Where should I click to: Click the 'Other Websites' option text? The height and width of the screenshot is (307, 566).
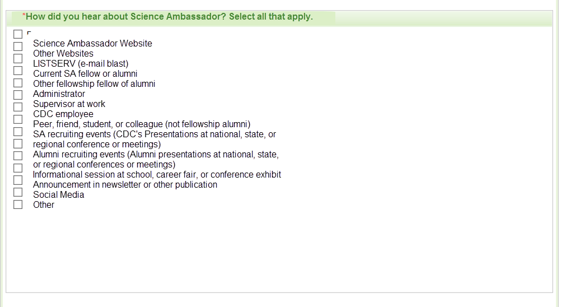(63, 54)
